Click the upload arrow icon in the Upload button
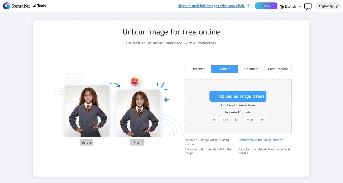Viewport: 343px width, 183px height. click(215, 96)
